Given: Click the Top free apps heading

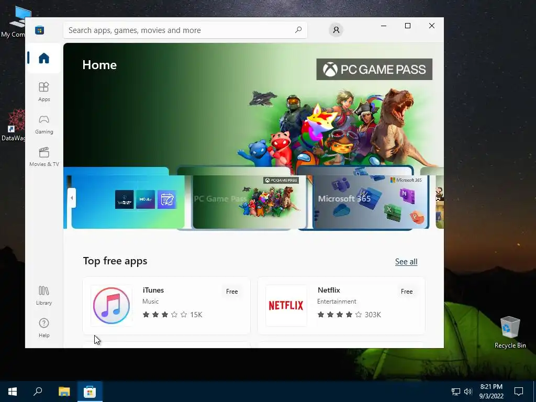Looking at the screenshot, I should click(115, 261).
